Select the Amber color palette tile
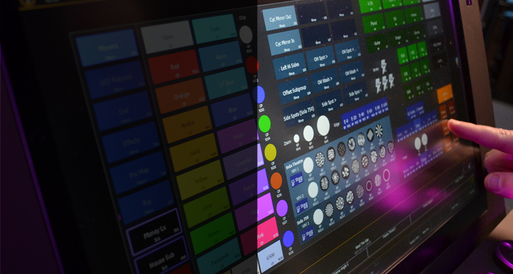The image size is (513, 274). click(188, 124)
